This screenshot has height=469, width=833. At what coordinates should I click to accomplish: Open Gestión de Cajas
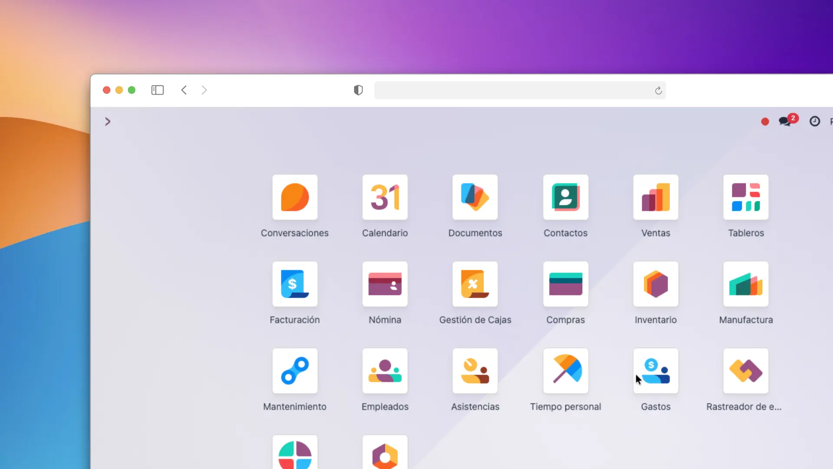pyautogui.click(x=475, y=284)
